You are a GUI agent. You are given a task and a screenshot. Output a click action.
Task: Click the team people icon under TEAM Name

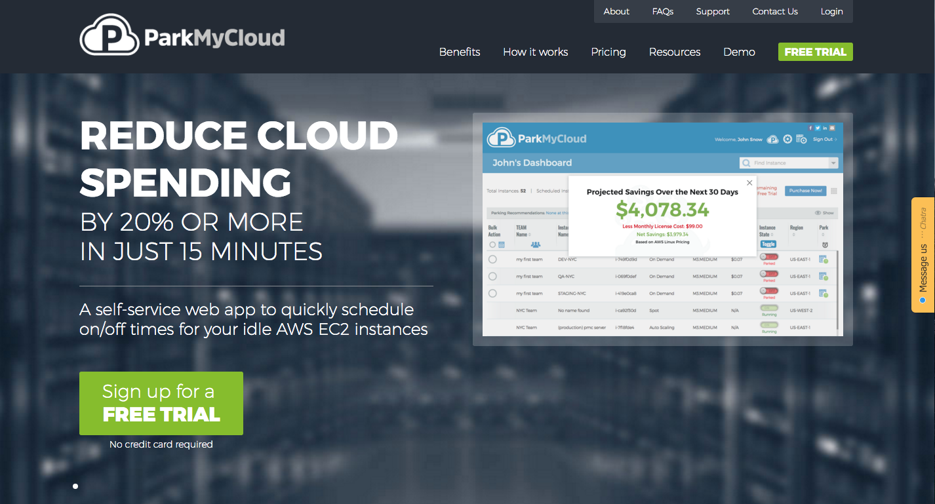click(x=536, y=244)
